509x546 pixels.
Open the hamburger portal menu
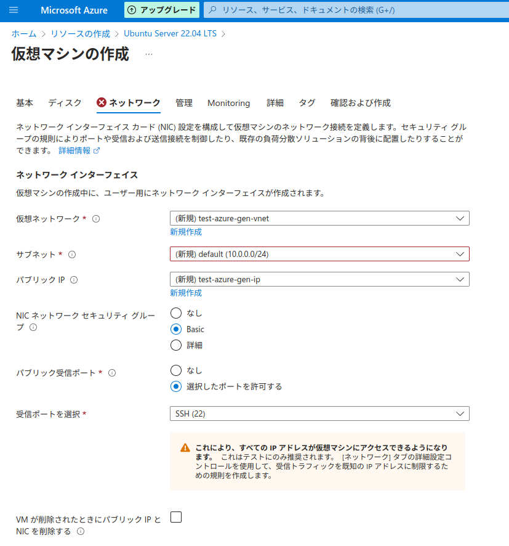pyautogui.click(x=14, y=10)
